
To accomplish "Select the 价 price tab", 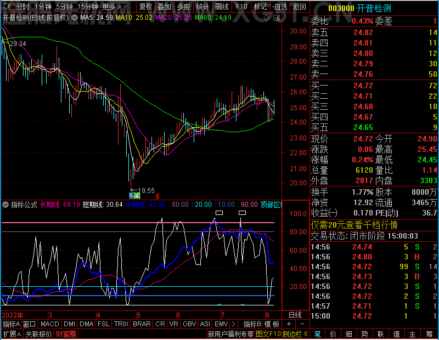I will click(x=333, y=334).
